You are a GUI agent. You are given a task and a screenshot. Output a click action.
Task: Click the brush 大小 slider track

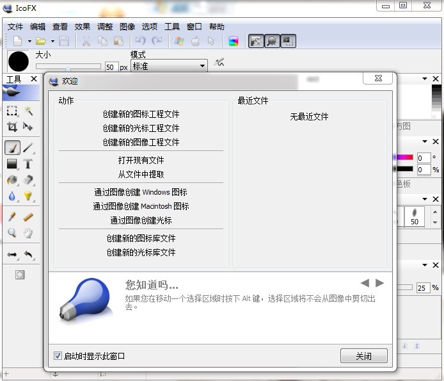coord(68,67)
